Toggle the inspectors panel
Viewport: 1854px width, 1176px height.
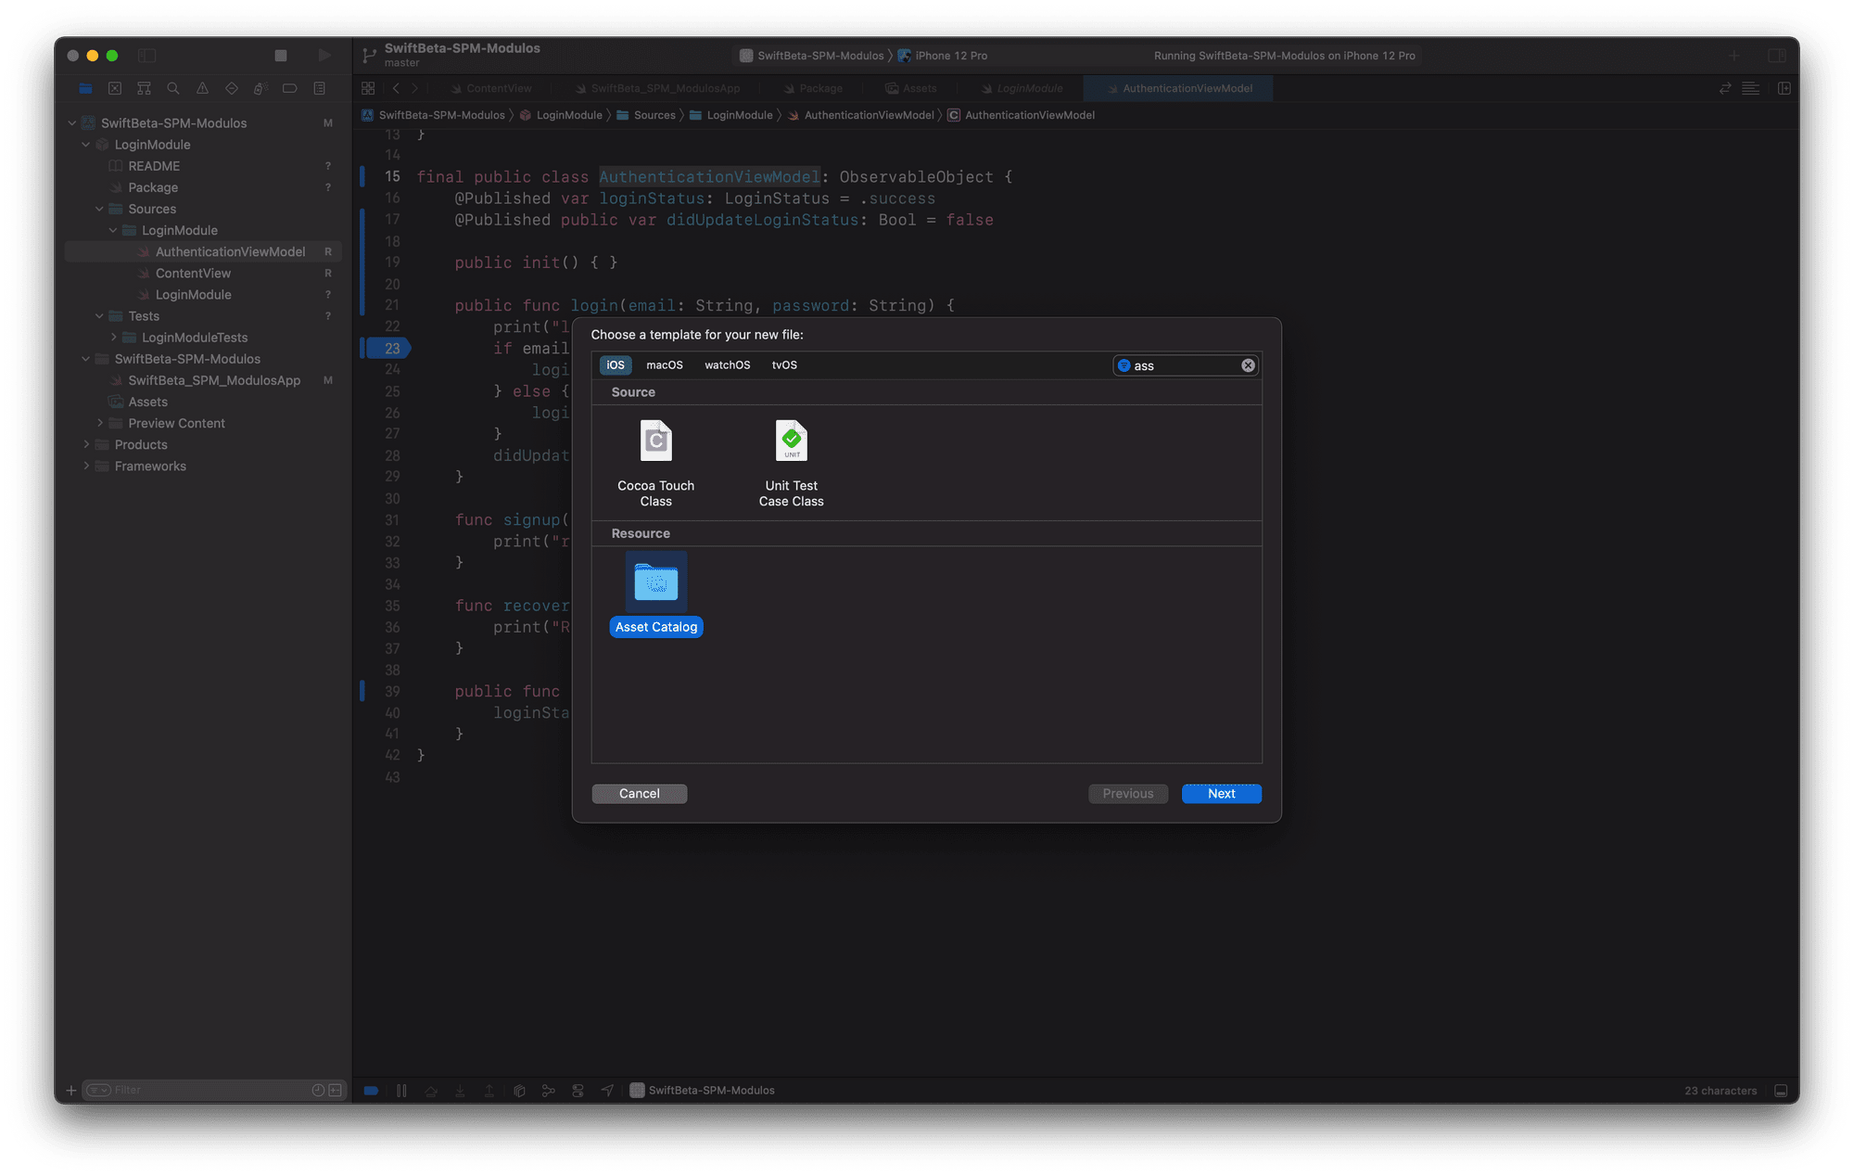[1777, 56]
